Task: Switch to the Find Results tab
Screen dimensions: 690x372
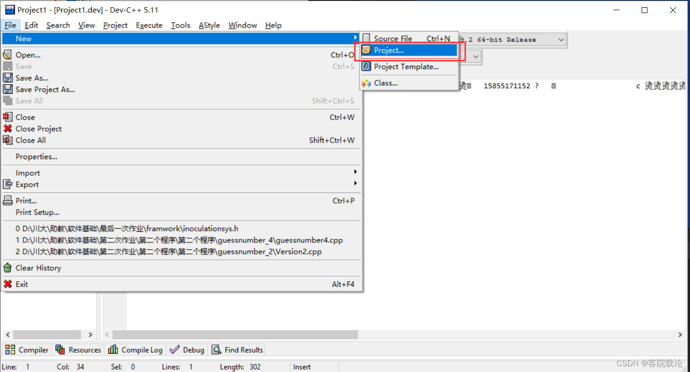Action: (237, 350)
